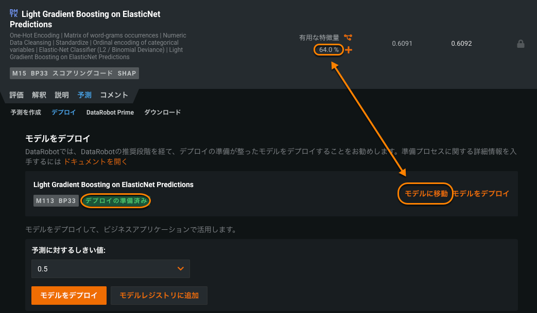
Task: Open the ドキュメントを開く link
Action: pyautogui.click(x=95, y=161)
